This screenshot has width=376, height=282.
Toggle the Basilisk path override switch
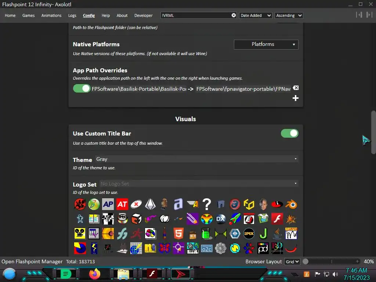[82, 88]
